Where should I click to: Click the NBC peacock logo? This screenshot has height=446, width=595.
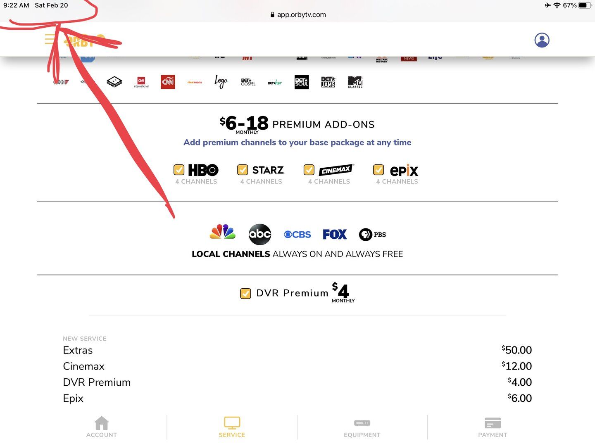pos(223,232)
